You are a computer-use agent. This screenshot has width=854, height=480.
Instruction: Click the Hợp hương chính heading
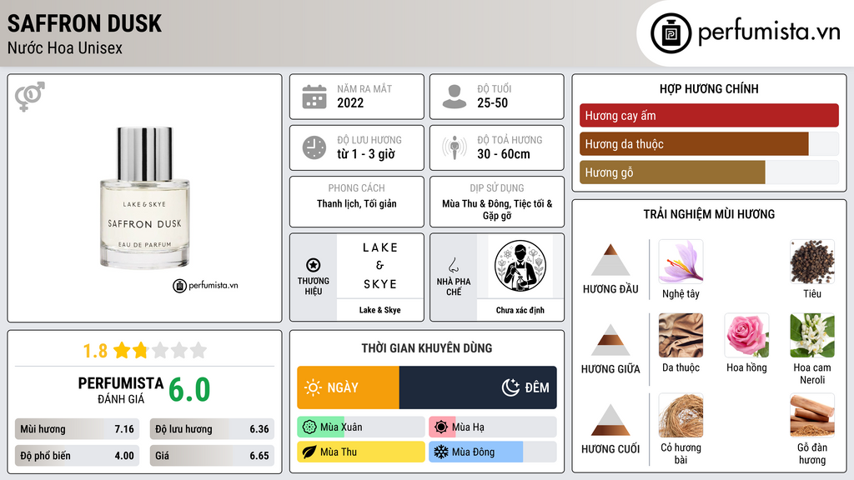coord(709,88)
